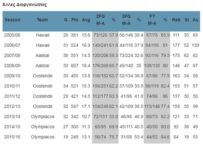
Task: Select the FT M-A column header
Action: pyautogui.click(x=152, y=20)
